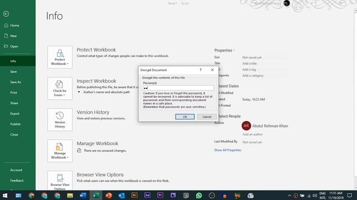The height and width of the screenshot is (200, 357).
Task: Open Word from the taskbar
Action: point(83,196)
